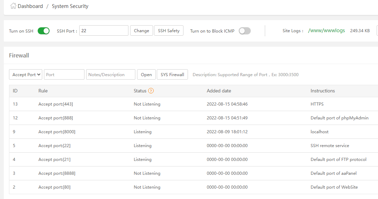Open SSH Safety settings

(x=169, y=30)
